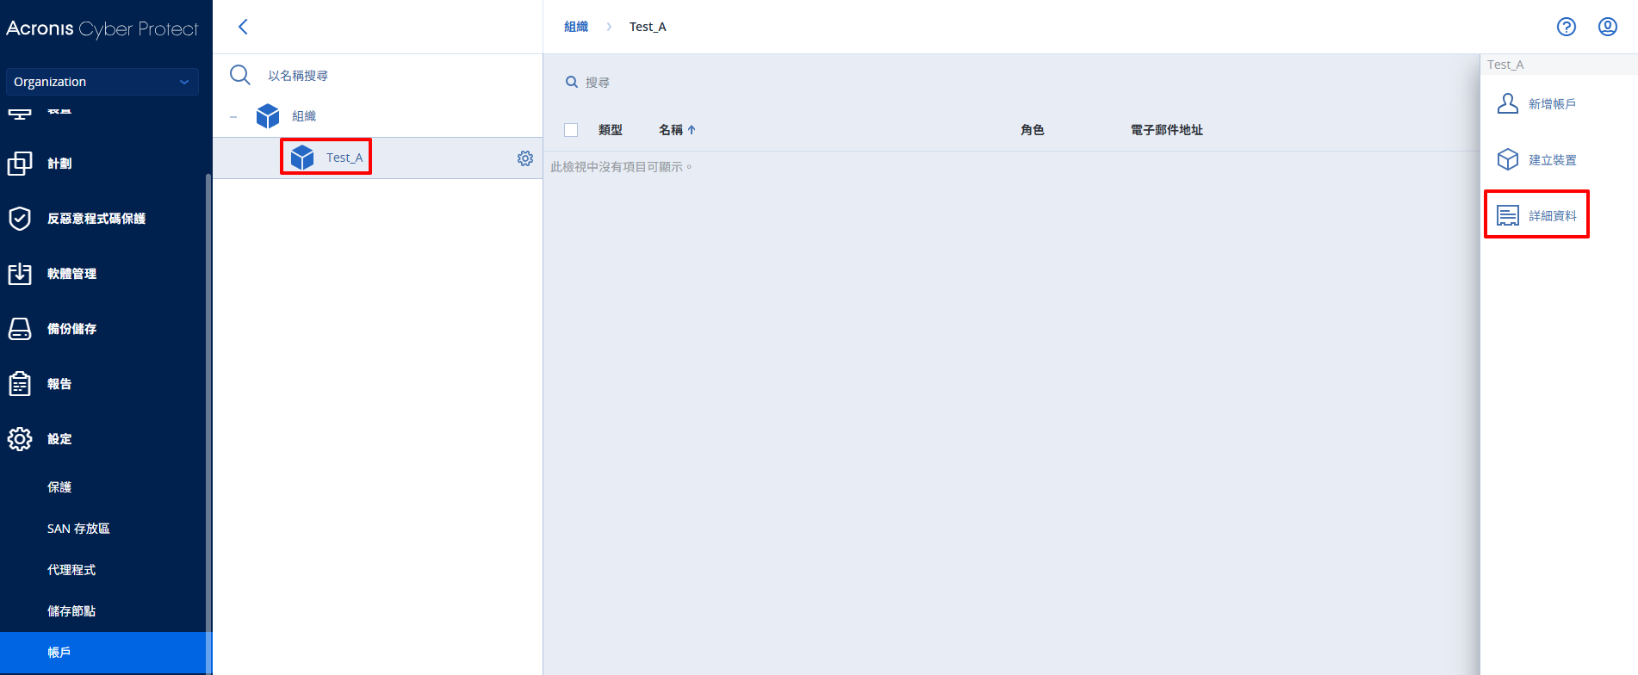
Task: Focus the 搜尋 accounts search field
Action: (598, 83)
